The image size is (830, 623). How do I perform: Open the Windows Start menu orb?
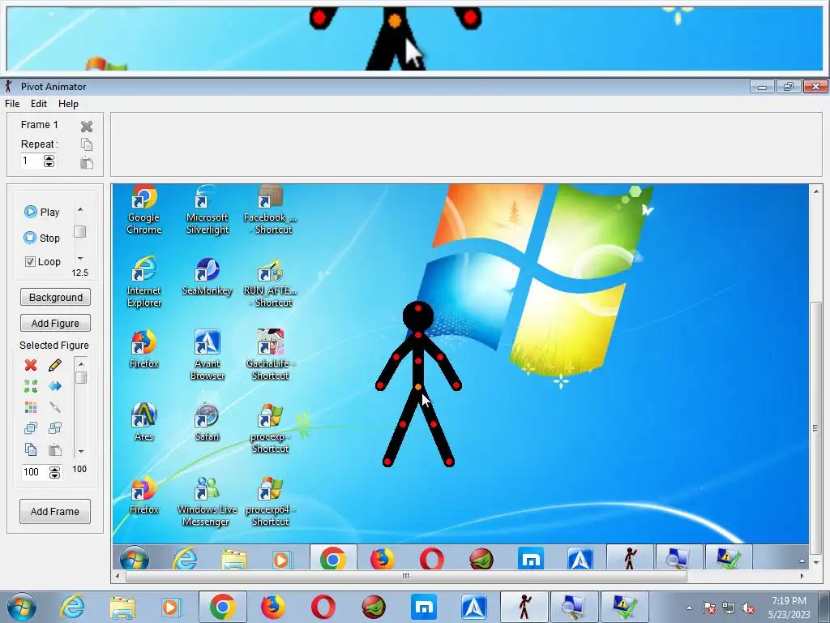pos(21,607)
